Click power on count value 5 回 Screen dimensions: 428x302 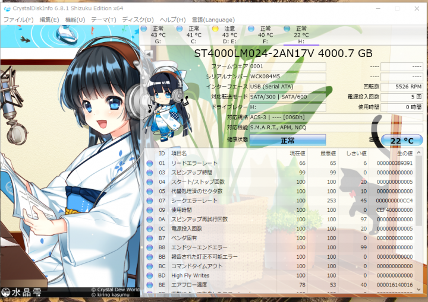pyautogui.click(x=401, y=97)
